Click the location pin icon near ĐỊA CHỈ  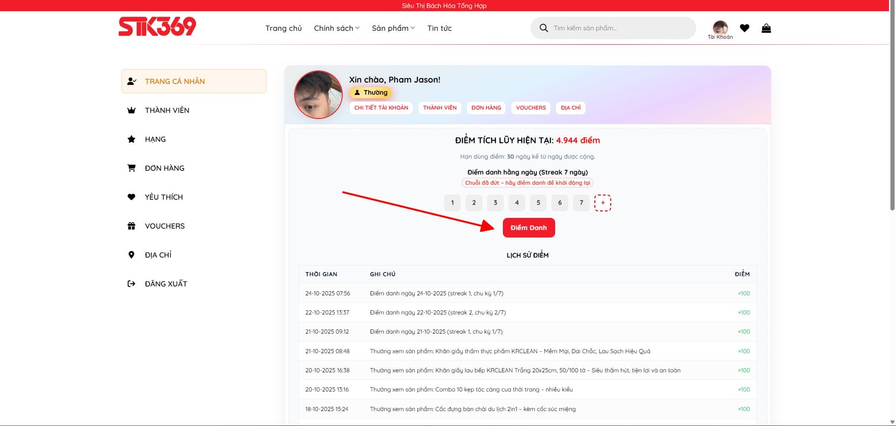click(132, 255)
